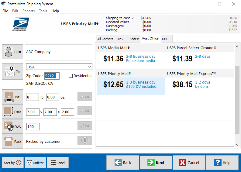The image size is (241, 172).
Task: Open the Tools menu
Action: tap(43, 11)
